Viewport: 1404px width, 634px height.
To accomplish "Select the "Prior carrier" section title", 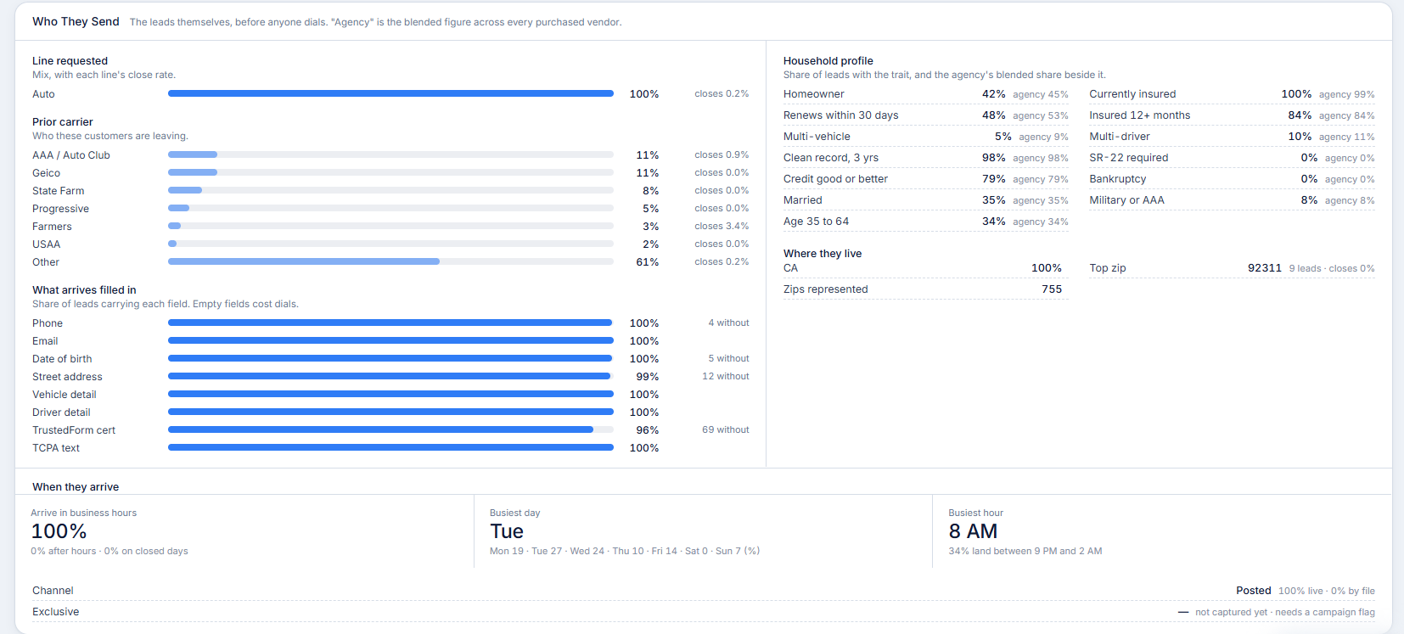I will click(x=63, y=122).
